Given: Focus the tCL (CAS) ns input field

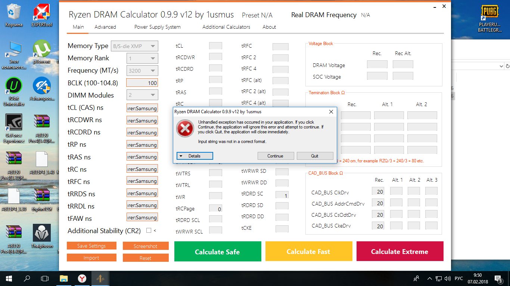Looking at the screenshot, I should pyautogui.click(x=142, y=108).
